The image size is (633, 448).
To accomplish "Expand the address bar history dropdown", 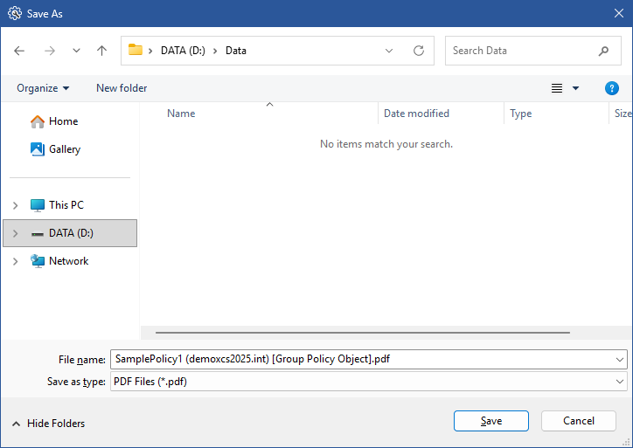I will click(389, 51).
